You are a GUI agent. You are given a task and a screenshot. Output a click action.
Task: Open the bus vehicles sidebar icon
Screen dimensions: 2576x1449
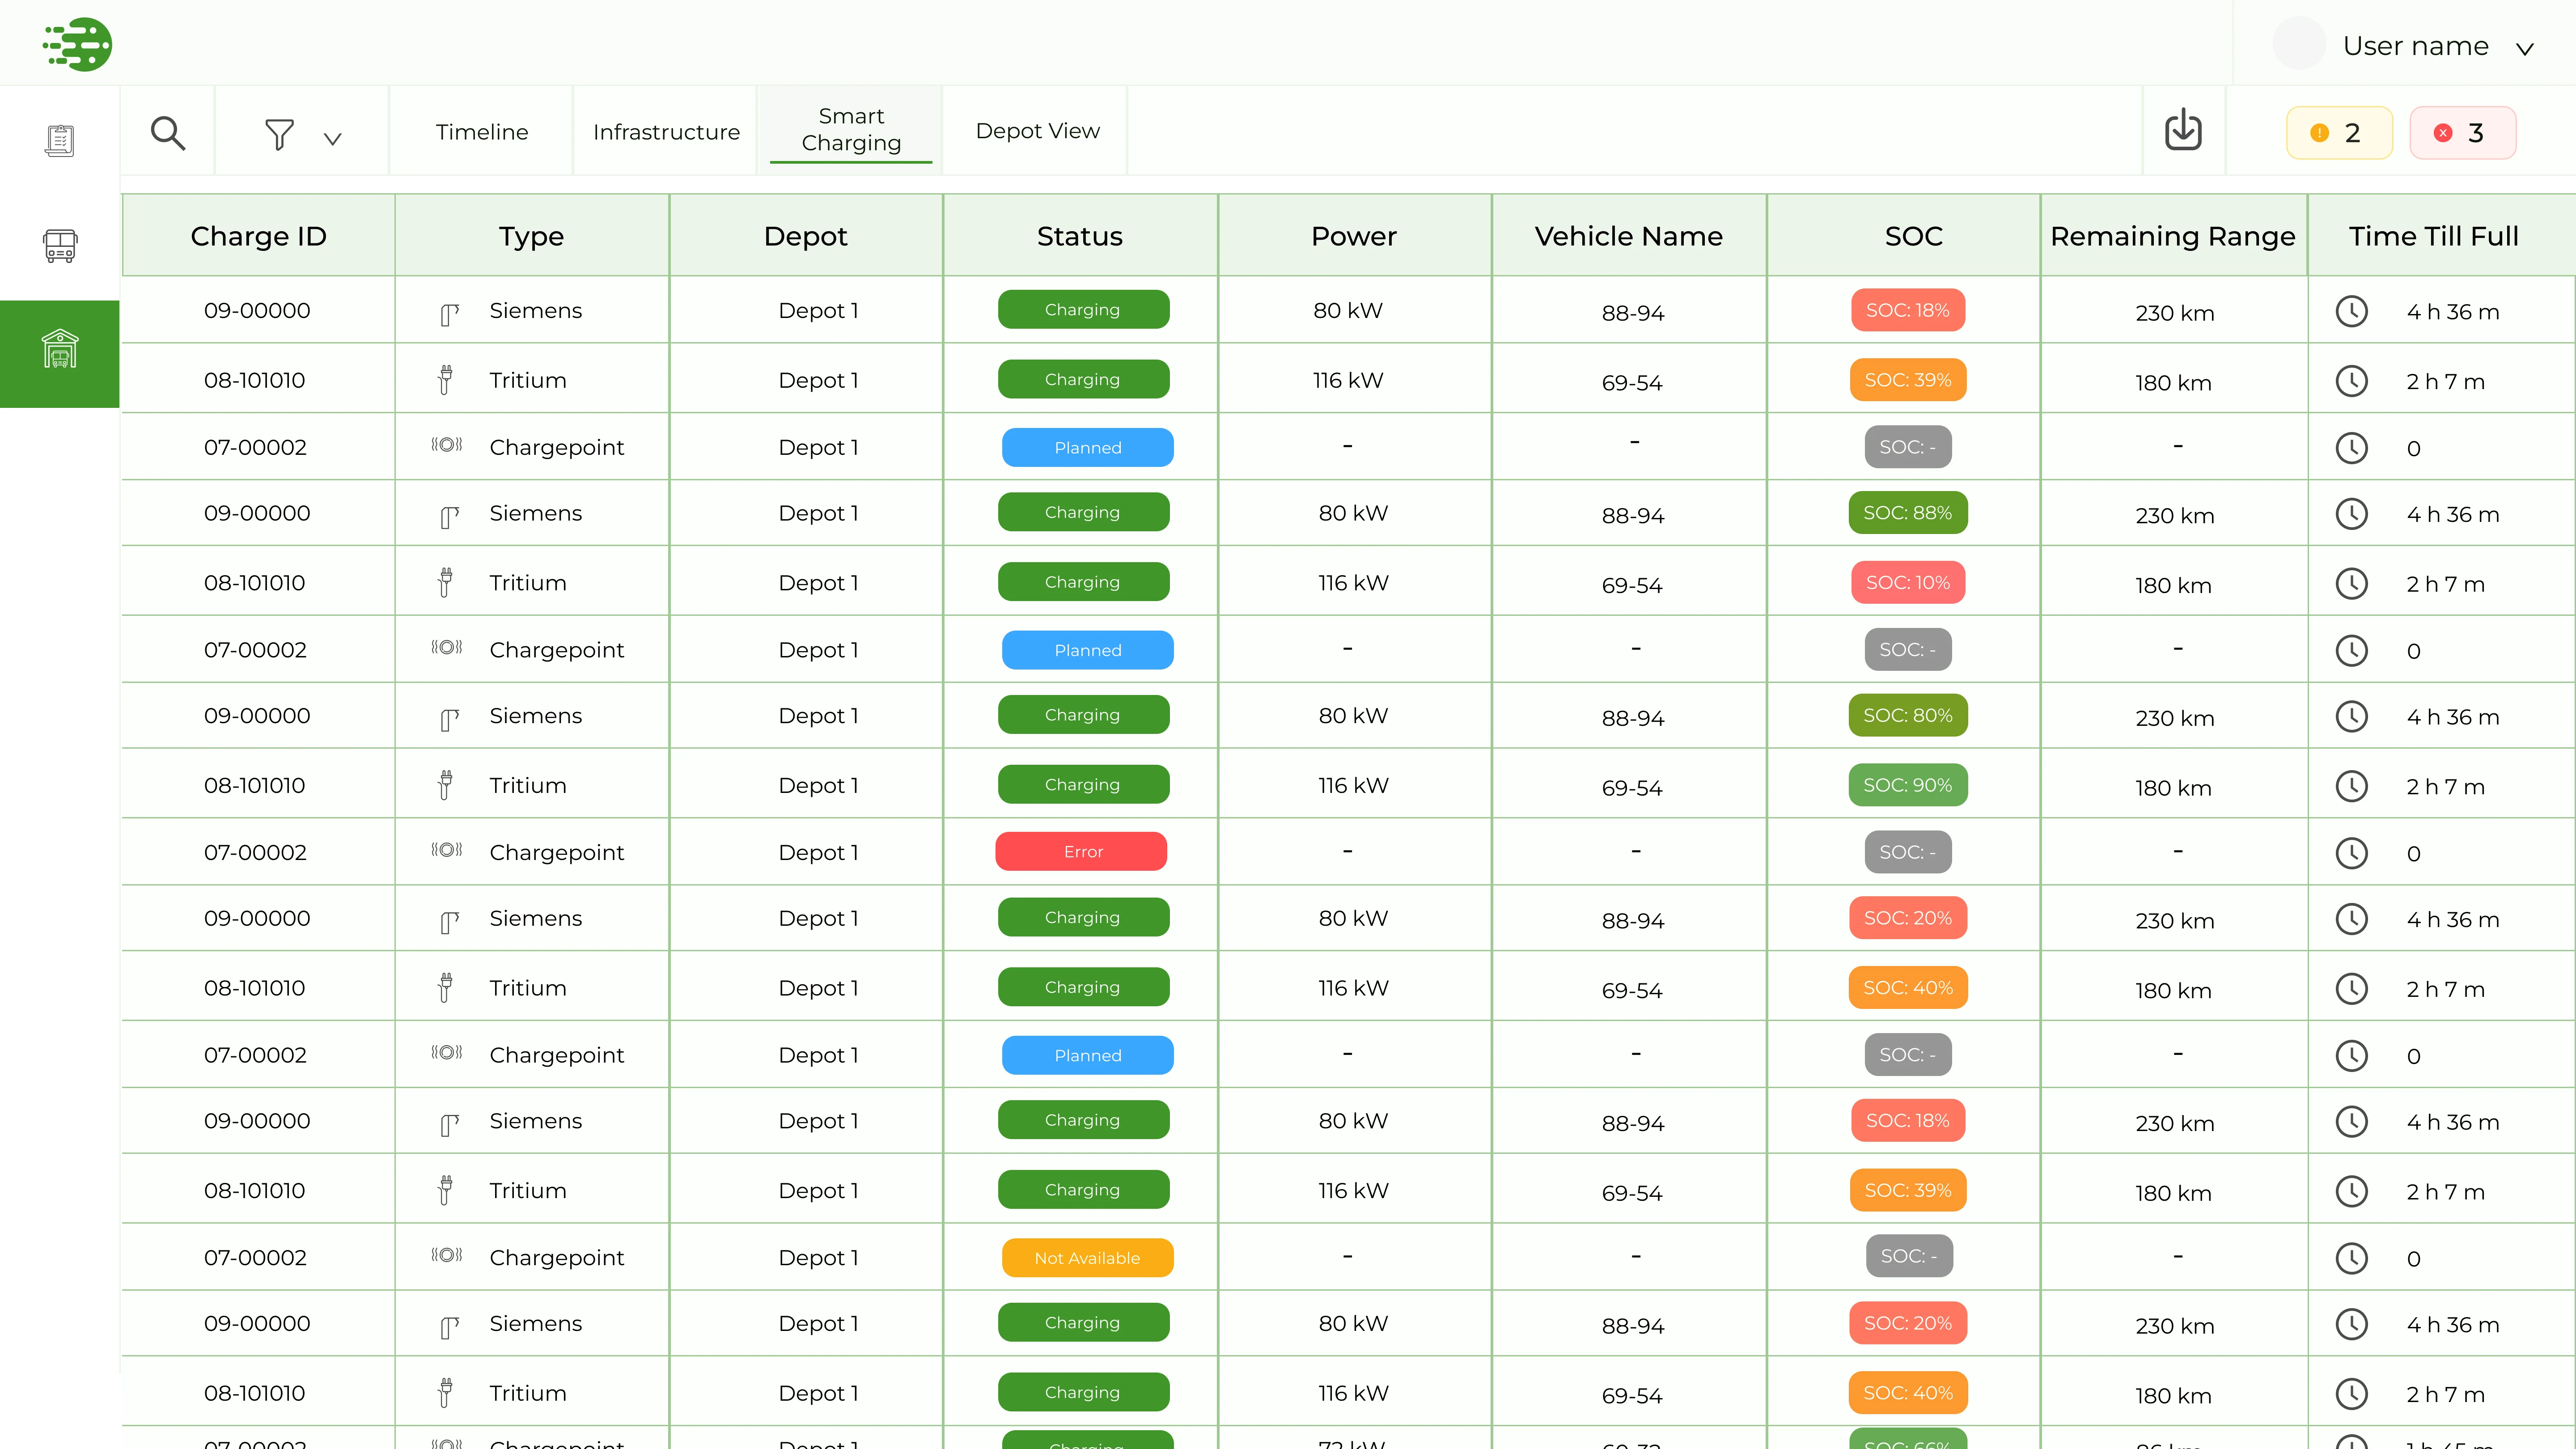pos(60,245)
